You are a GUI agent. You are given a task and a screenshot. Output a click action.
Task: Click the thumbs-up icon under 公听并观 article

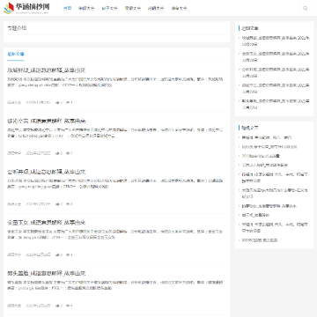click(x=57, y=204)
